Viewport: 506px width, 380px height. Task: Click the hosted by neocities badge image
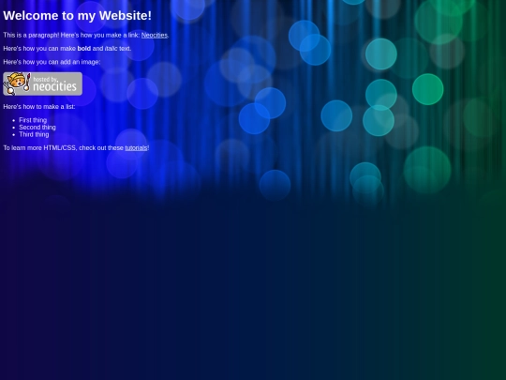tap(42, 84)
